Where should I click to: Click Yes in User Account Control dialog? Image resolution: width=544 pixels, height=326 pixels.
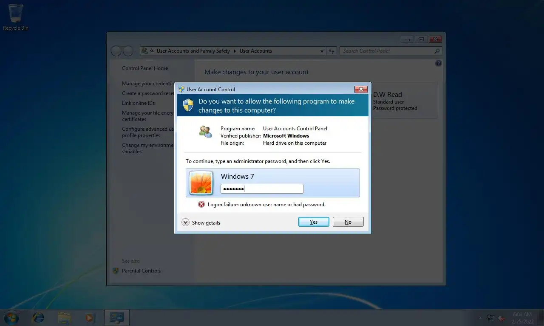click(x=314, y=222)
